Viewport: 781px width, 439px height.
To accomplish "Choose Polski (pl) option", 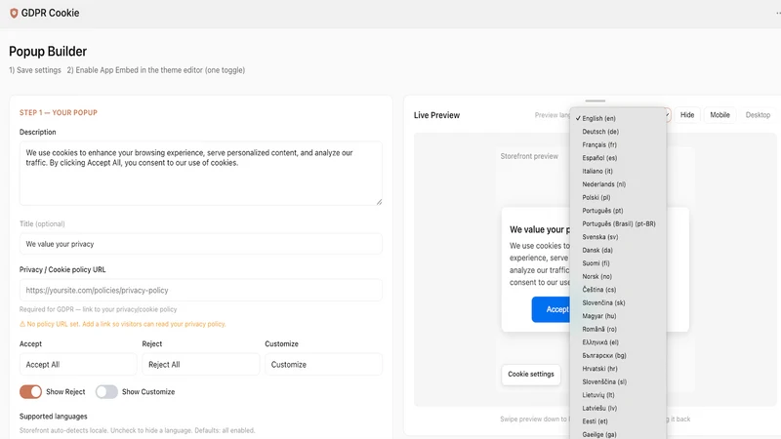I will point(618,198).
